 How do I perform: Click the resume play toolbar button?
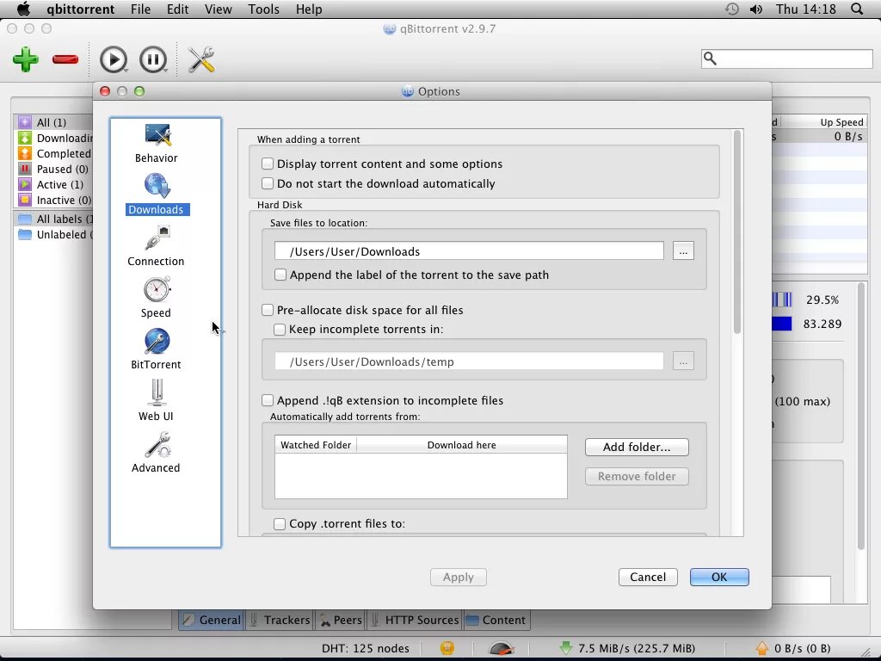pos(114,59)
